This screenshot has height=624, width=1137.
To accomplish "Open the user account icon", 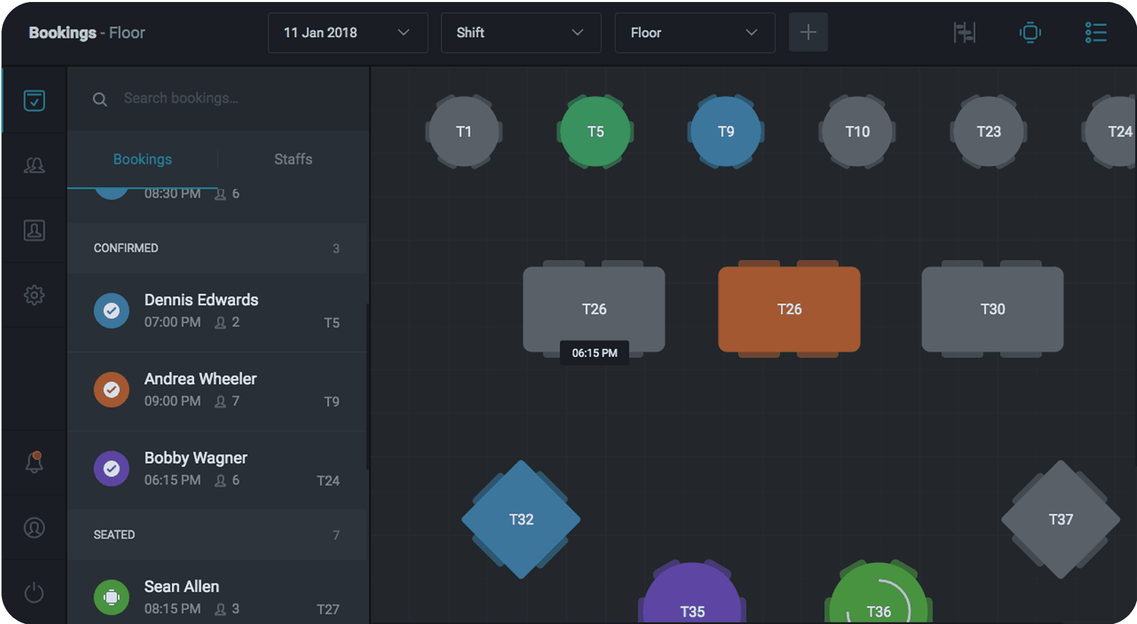I will pyautogui.click(x=34, y=527).
